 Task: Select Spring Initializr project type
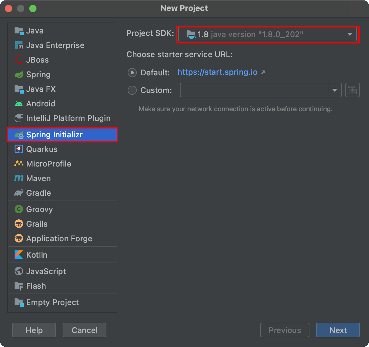pyautogui.click(x=62, y=135)
